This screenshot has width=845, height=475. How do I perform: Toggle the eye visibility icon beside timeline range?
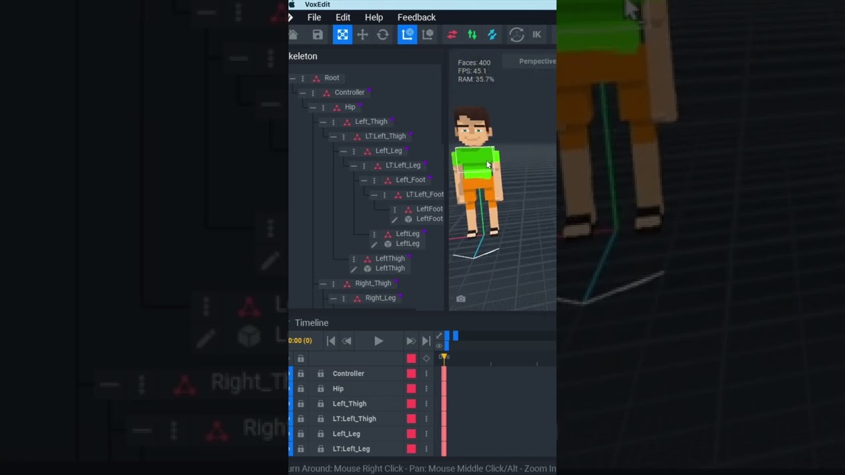coord(439,346)
